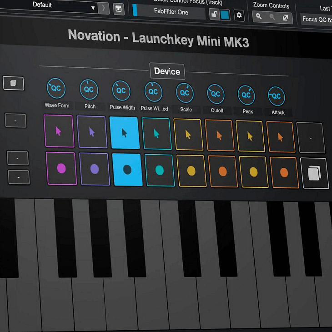Select the magenta arrow pad under Wave Form

(59, 131)
